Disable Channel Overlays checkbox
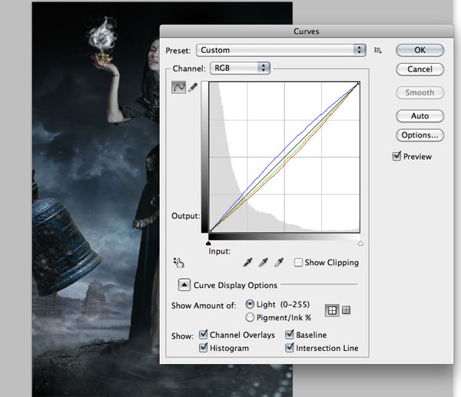 (x=204, y=335)
